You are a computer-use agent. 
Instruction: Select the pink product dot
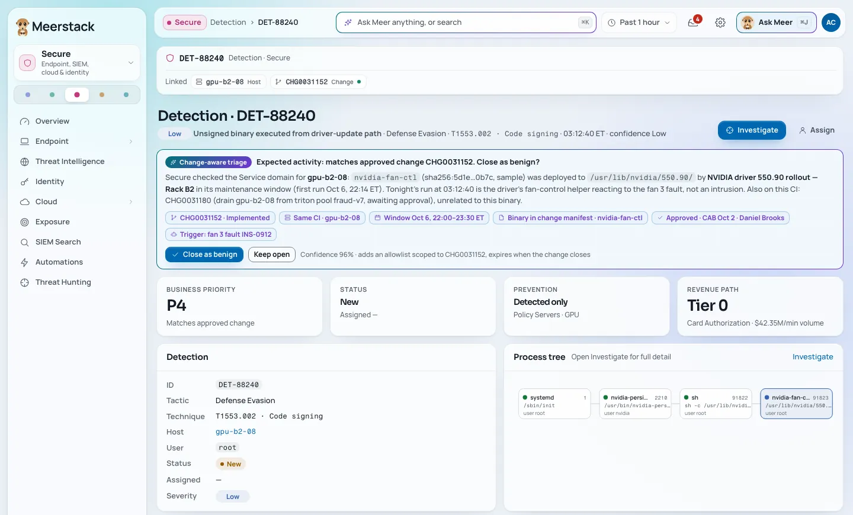[x=77, y=95]
